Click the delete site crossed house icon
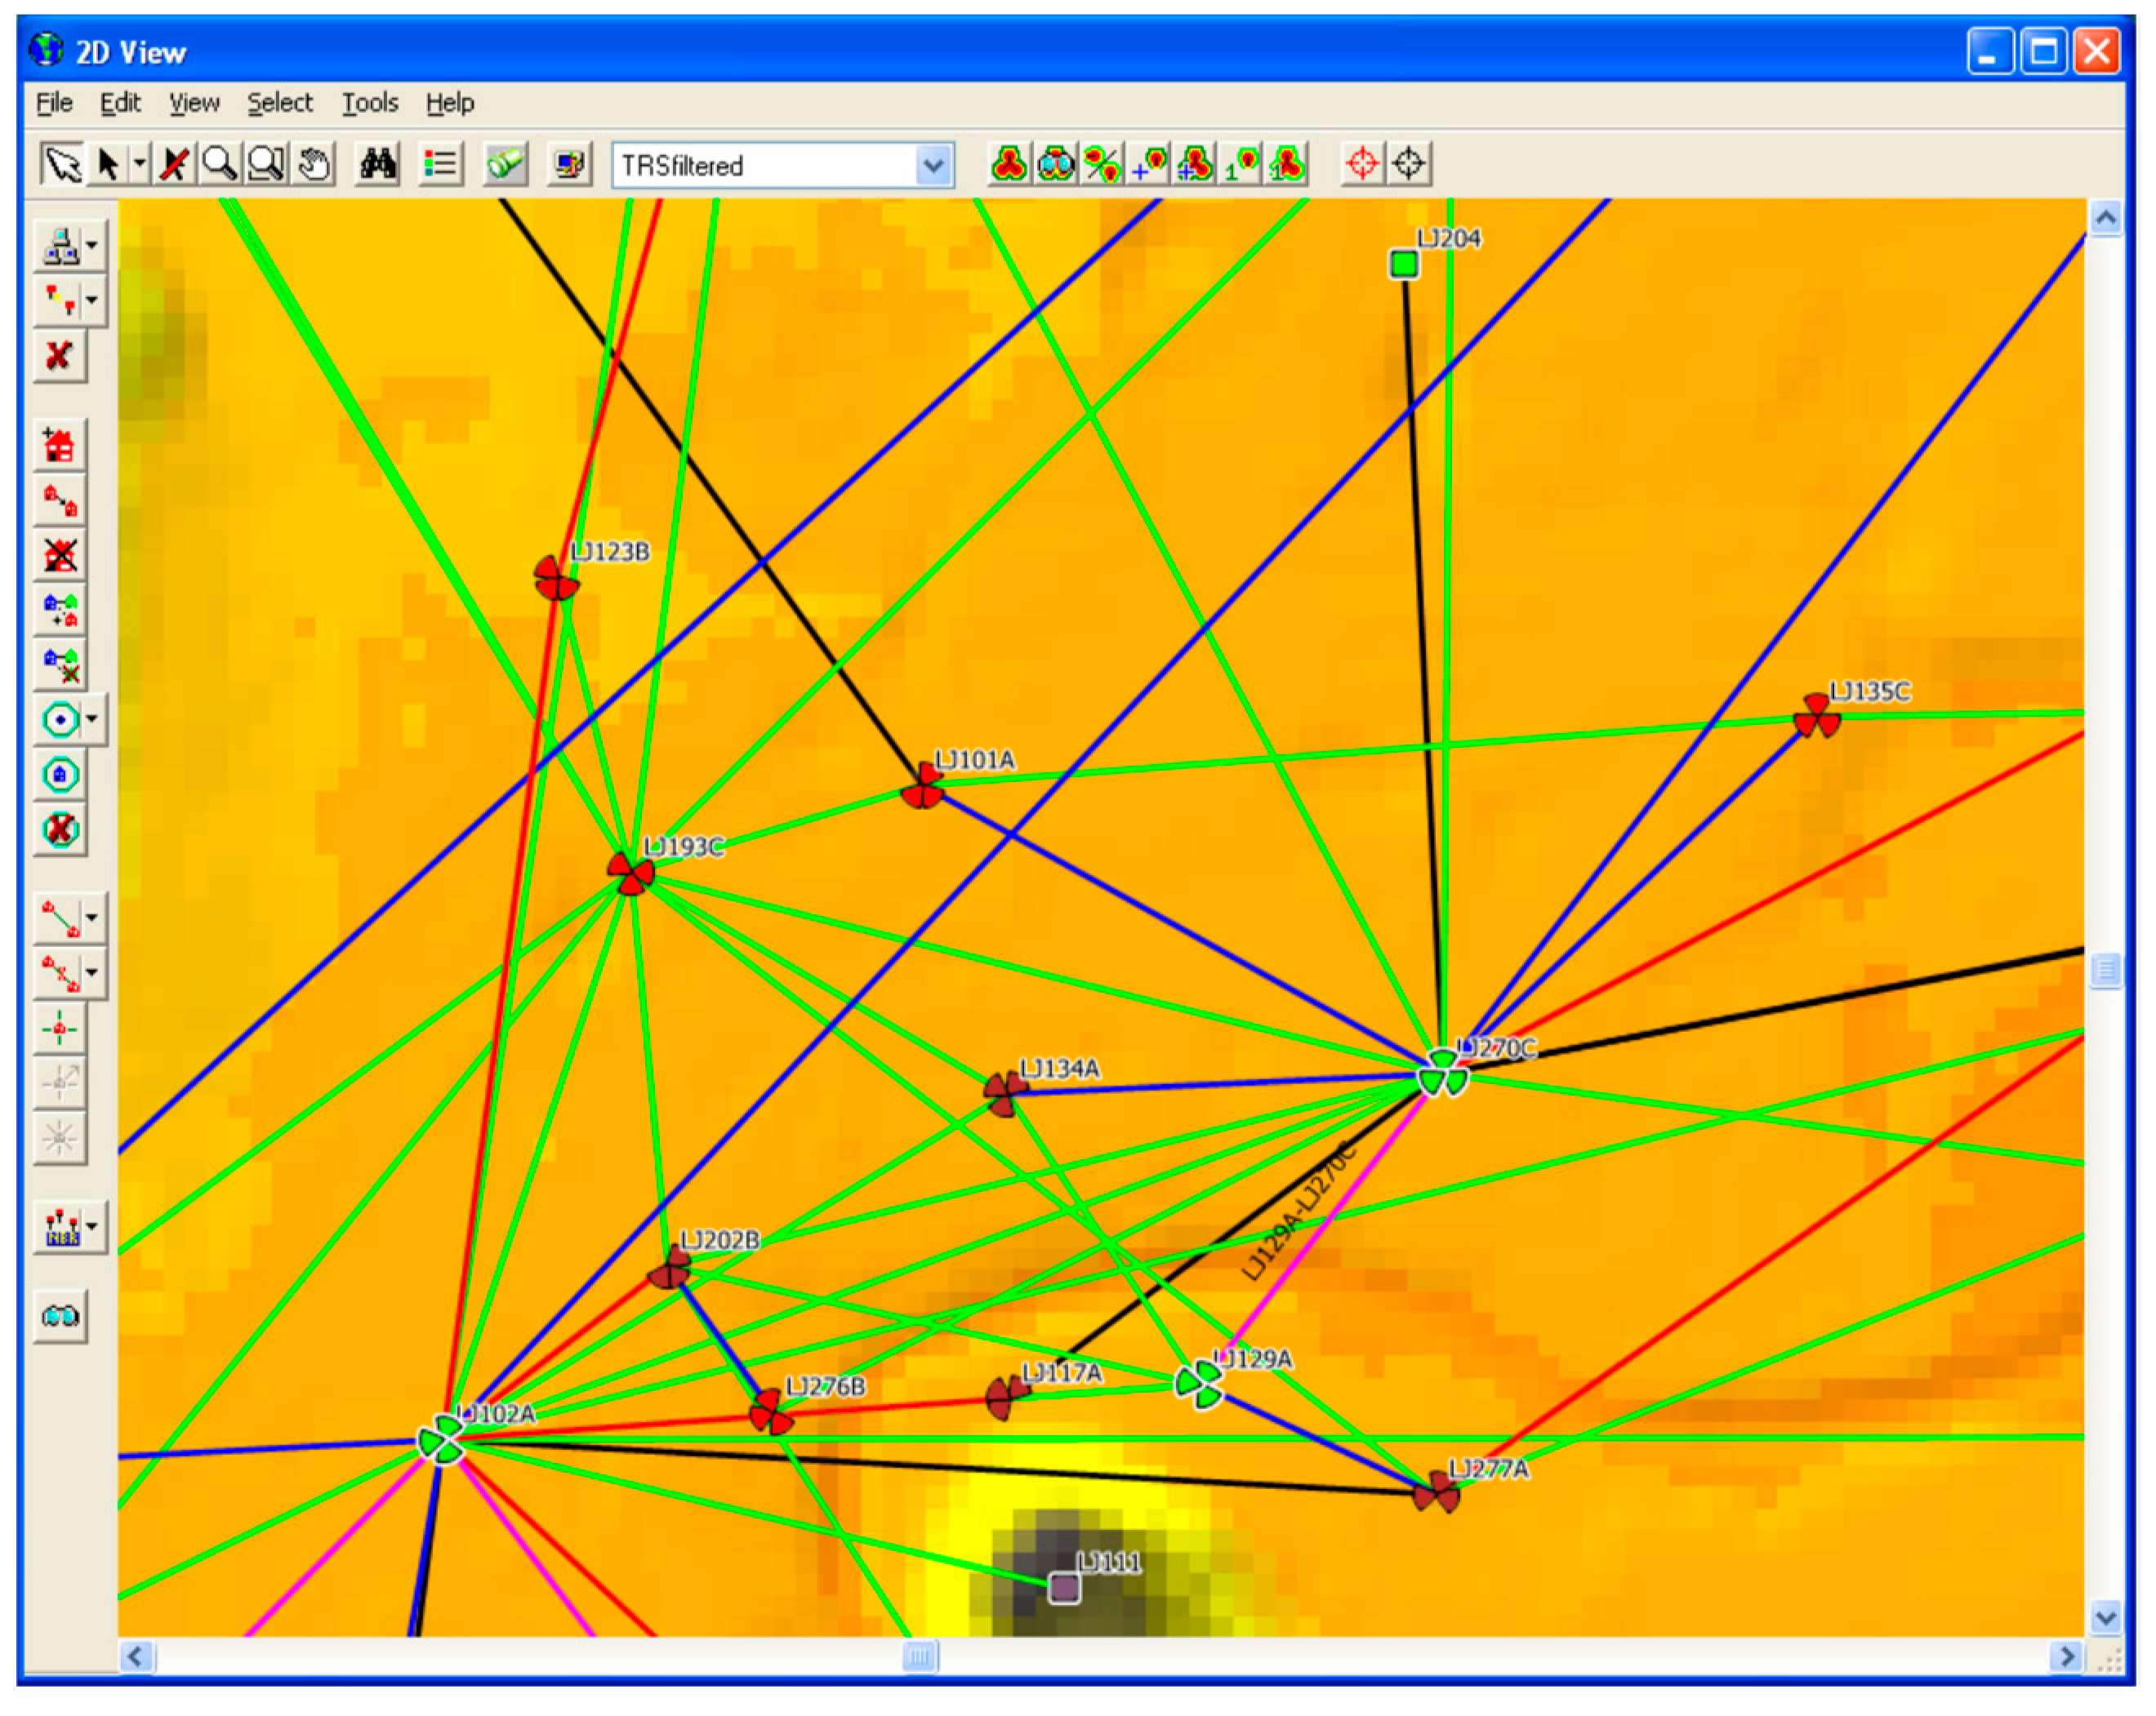Viewport: 2156px width, 1716px height. 60,556
